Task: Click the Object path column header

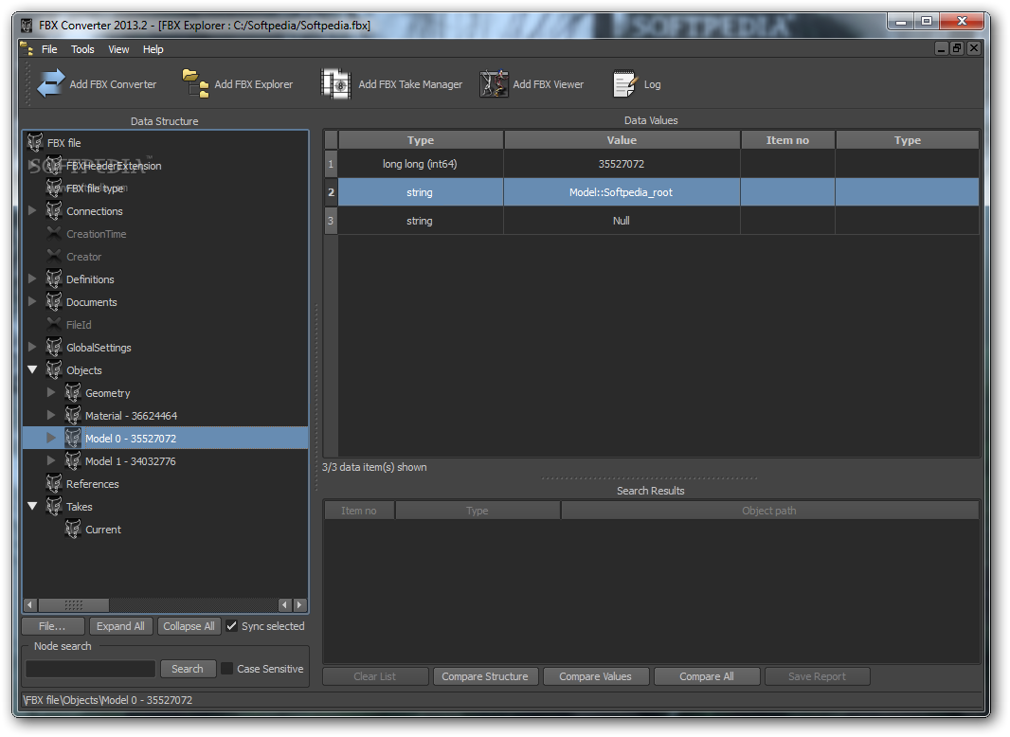Action: point(769,511)
